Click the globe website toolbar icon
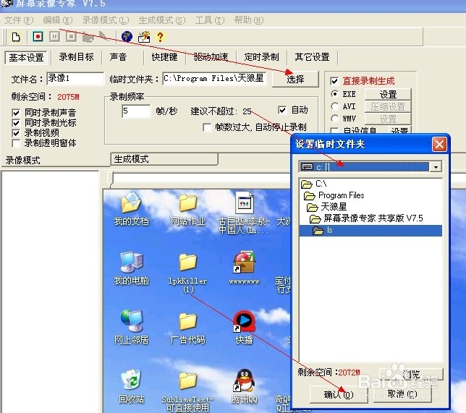The width and height of the screenshot is (466, 413). tap(127, 37)
